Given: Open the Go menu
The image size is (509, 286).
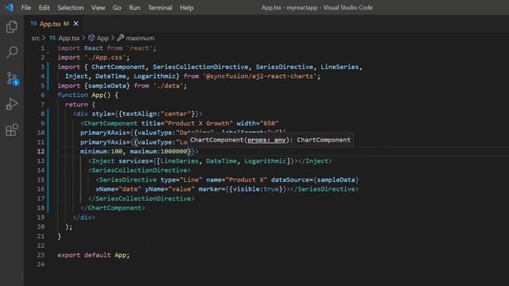Looking at the screenshot, I should (117, 7).
